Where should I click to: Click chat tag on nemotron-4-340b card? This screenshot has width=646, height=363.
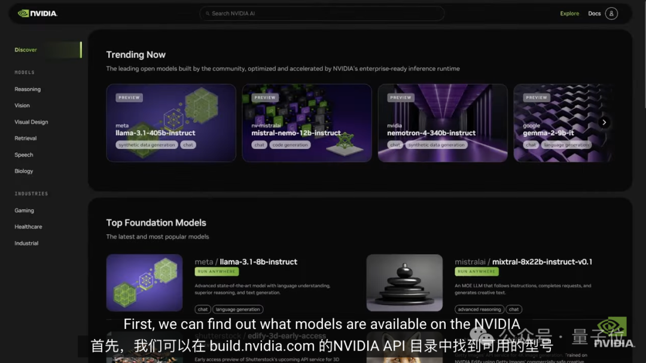(395, 145)
